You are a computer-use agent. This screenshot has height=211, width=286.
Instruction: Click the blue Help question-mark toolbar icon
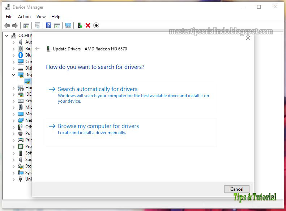48,25
